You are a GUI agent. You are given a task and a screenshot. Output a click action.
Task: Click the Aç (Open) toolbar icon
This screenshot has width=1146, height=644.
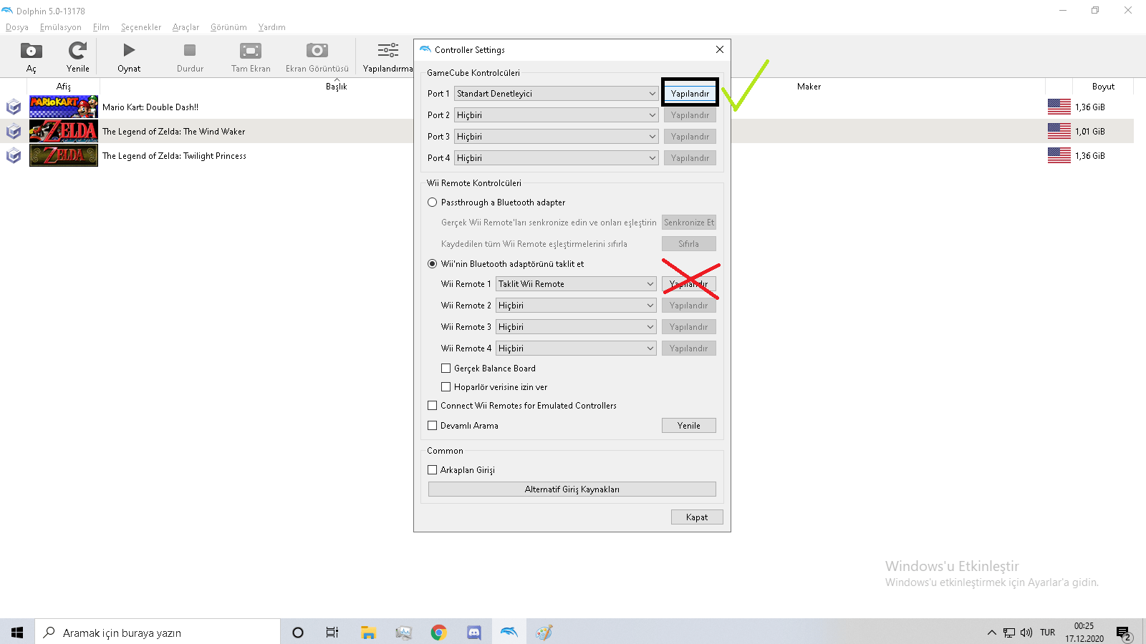point(32,51)
